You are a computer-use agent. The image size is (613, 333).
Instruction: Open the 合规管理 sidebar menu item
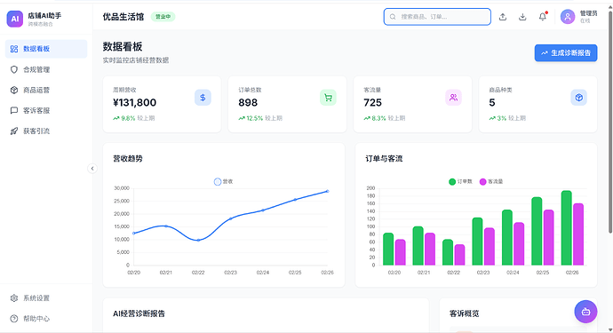tap(46, 69)
